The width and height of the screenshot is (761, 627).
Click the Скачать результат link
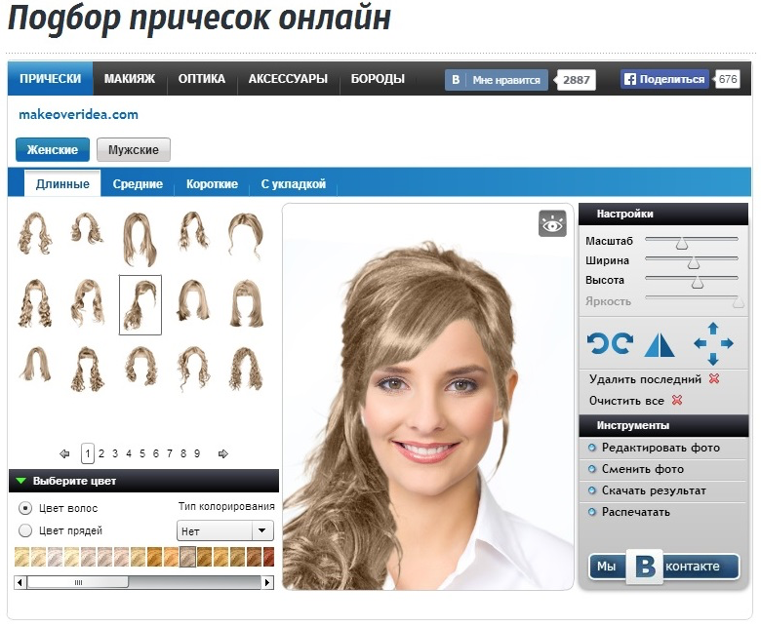point(653,490)
